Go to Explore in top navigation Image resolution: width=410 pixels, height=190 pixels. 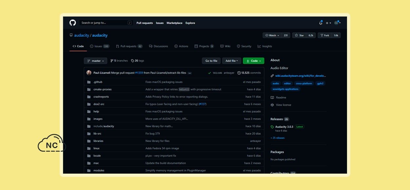coord(190,23)
